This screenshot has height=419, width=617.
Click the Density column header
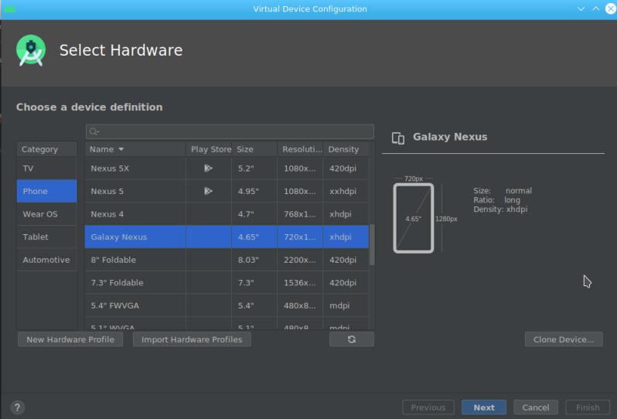pos(346,149)
